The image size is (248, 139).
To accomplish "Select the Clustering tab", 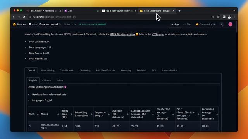I will [85, 70].
